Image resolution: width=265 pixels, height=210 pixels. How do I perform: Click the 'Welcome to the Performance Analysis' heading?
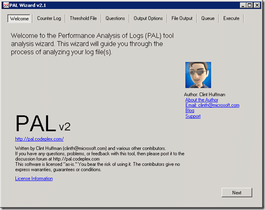click(92, 44)
